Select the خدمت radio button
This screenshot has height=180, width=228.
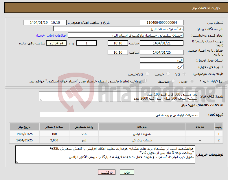tap(168, 74)
